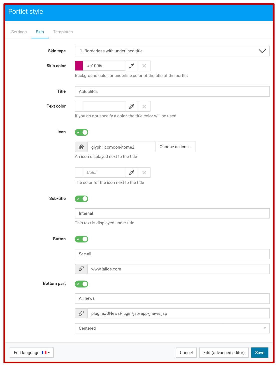Screen dimensions: 279x367
Task: Switch to the Settings tab
Action: (x=19, y=32)
